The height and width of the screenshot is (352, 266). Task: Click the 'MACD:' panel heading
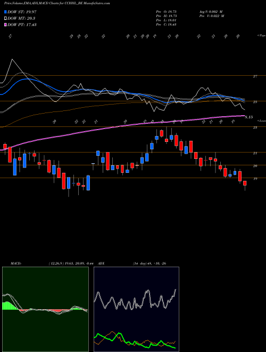click(15, 263)
